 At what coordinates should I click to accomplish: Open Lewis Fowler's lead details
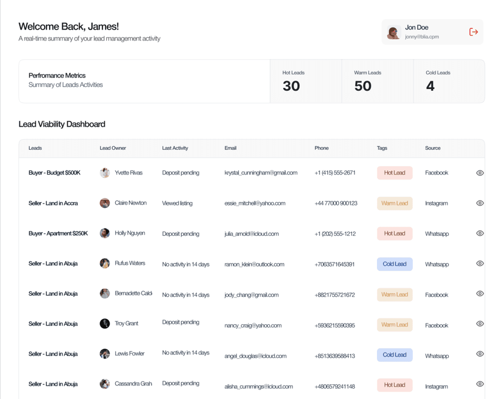pyautogui.click(x=480, y=353)
